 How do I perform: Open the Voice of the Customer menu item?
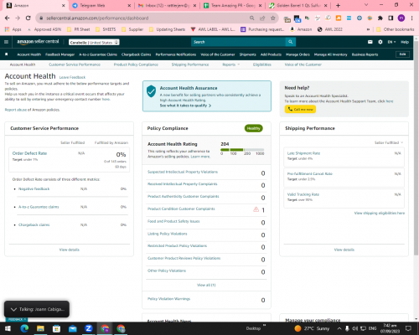(218, 54)
